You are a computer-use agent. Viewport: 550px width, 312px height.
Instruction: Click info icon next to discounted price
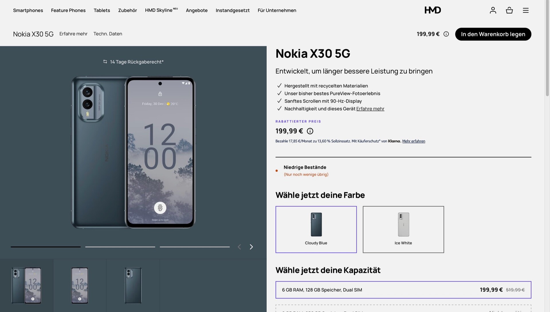[x=310, y=131]
